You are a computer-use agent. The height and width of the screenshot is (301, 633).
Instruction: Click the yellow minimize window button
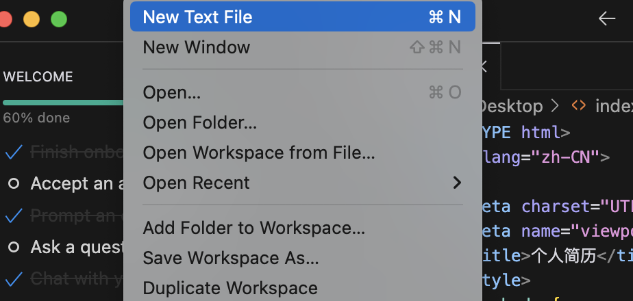click(x=32, y=19)
